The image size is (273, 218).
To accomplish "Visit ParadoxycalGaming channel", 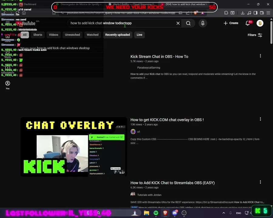I will [149, 68].
